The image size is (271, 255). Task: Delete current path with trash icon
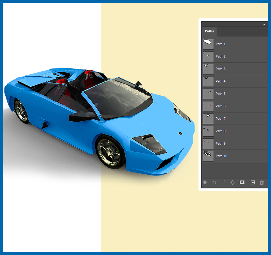pos(262,182)
